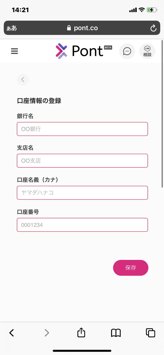
Task: Tap the Pont logo
Action: [x=84, y=51]
